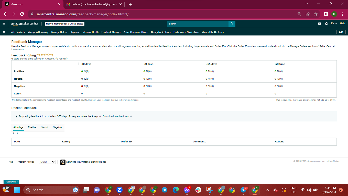Open Messenger from the taskbar
Image resolution: width=348 pixels, height=196 pixels.
pos(187,190)
